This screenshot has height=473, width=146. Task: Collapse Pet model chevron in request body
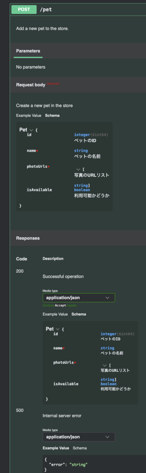pyautogui.click(x=31, y=130)
